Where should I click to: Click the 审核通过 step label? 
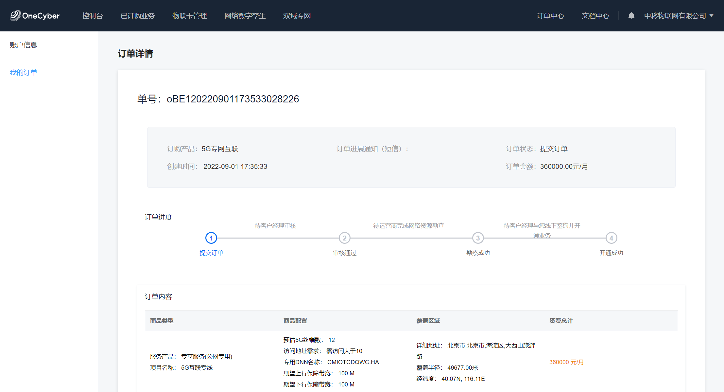pyautogui.click(x=345, y=253)
